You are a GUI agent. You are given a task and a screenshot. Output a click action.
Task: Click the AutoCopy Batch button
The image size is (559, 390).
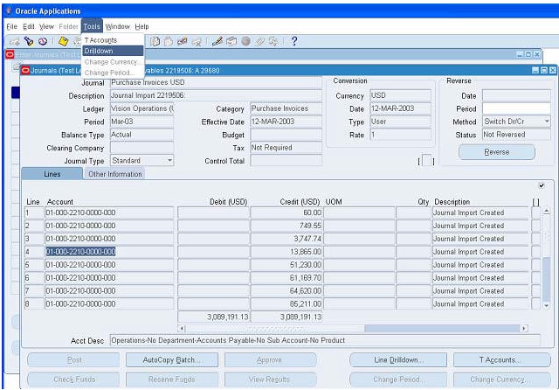(172, 360)
